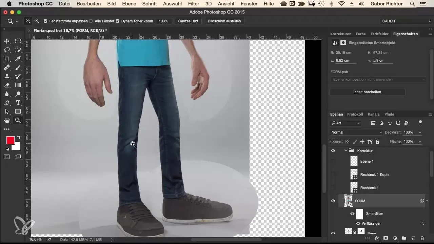Image resolution: width=434 pixels, height=244 pixels.
Task: Open the blend mode Normal dropdown
Action: click(x=356, y=132)
